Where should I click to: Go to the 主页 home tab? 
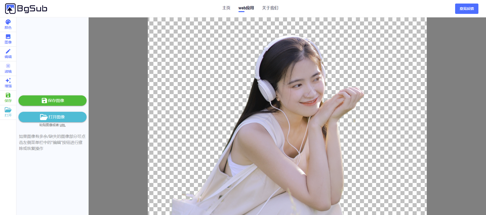pyautogui.click(x=226, y=8)
